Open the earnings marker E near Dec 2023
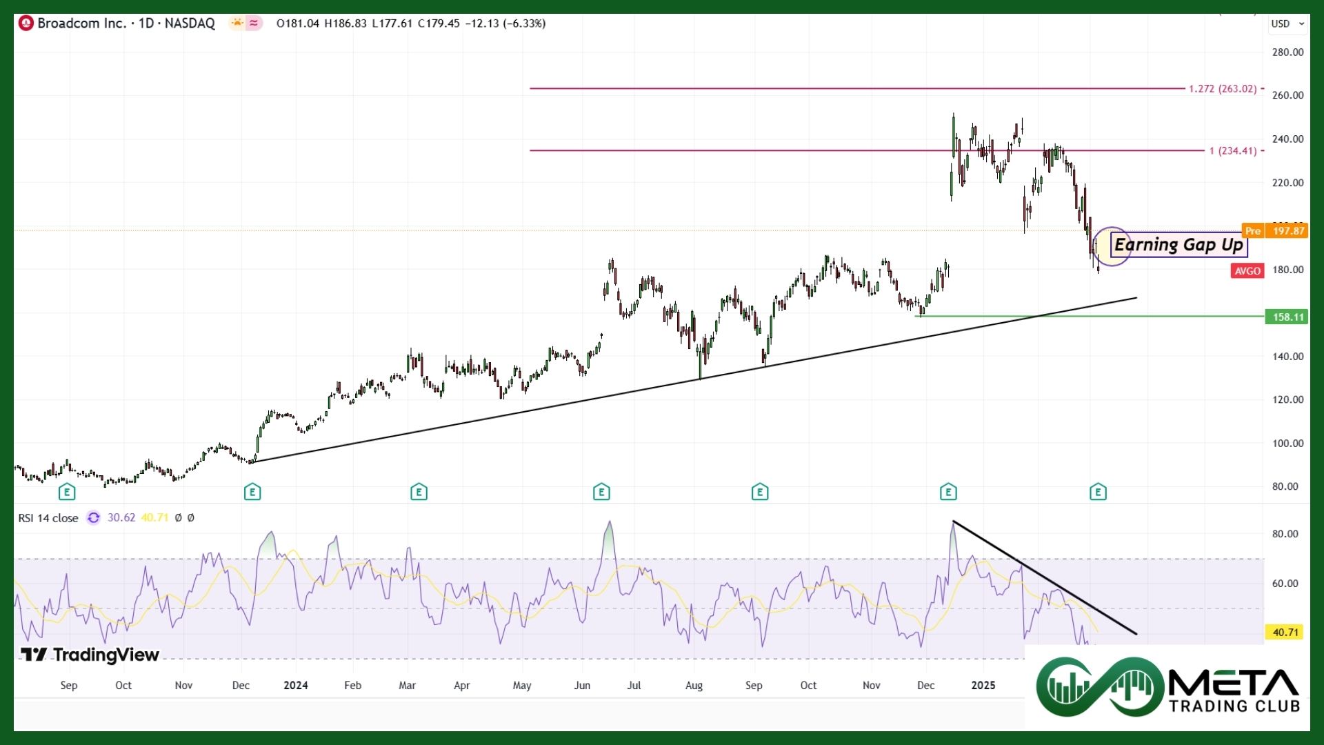The height and width of the screenshot is (745, 1324). [252, 492]
